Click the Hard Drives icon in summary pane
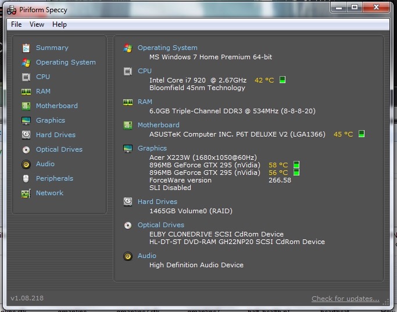Viewport: 397px width, 312px height. (x=128, y=202)
